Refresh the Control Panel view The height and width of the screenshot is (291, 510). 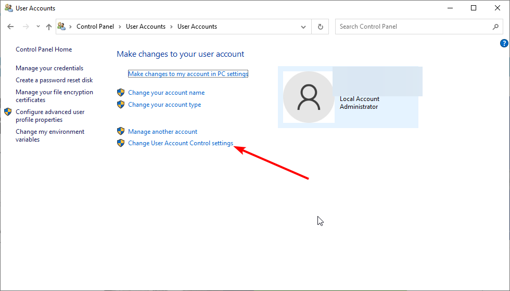pyautogui.click(x=321, y=27)
